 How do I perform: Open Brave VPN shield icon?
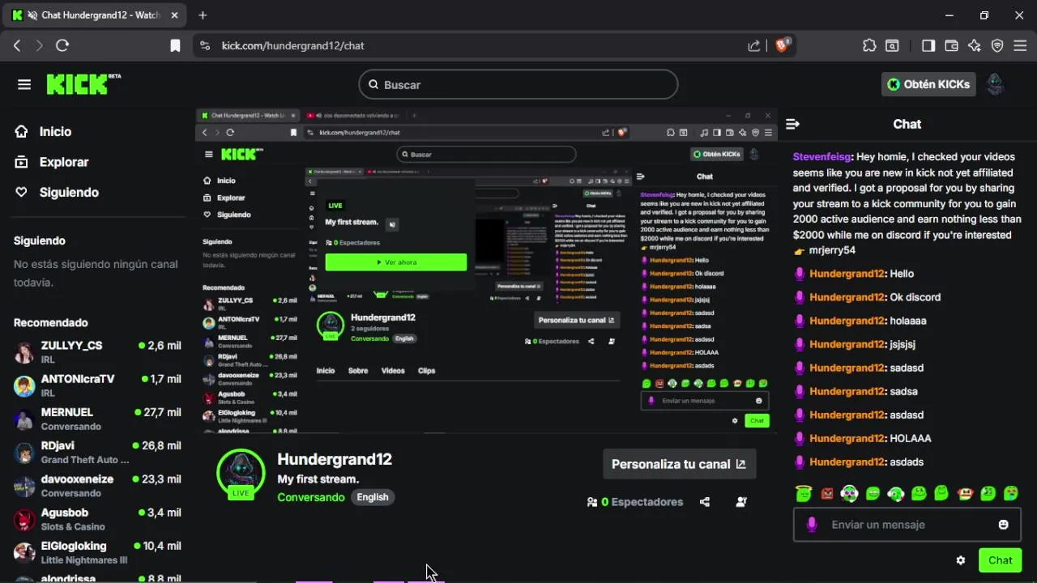997,45
